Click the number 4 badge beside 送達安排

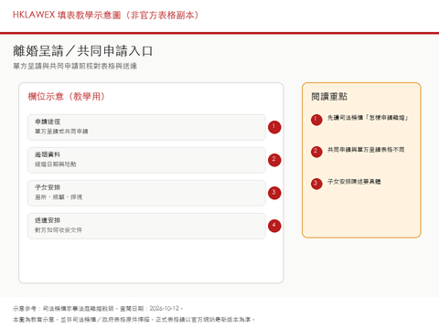pyautogui.click(x=274, y=226)
